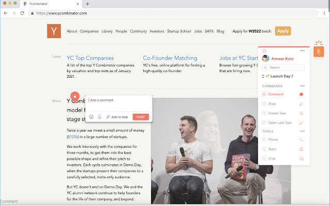This screenshot has height=206, width=330.
Task: Open a new tab with plus icon
Action: pyautogui.click(x=88, y=4)
